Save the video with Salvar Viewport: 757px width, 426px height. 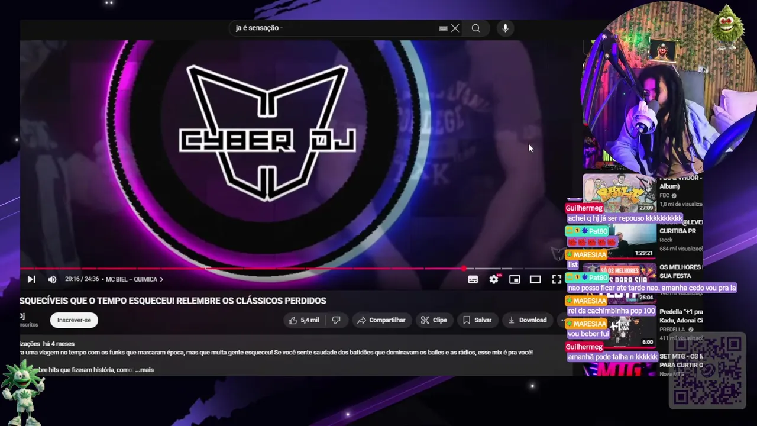[477, 320]
